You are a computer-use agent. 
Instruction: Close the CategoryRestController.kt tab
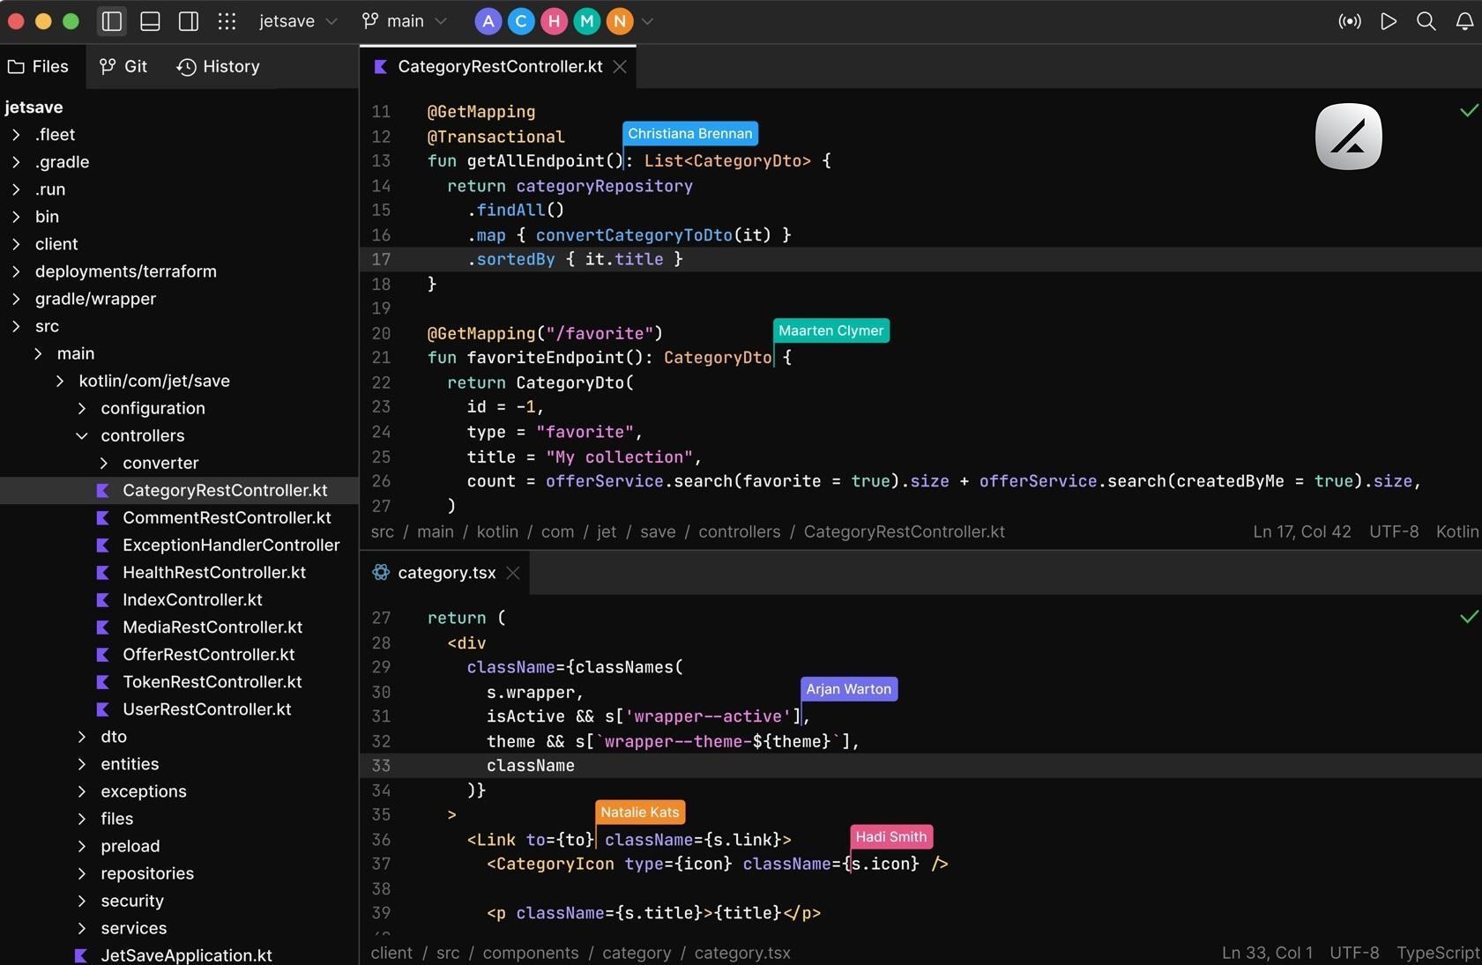point(620,67)
